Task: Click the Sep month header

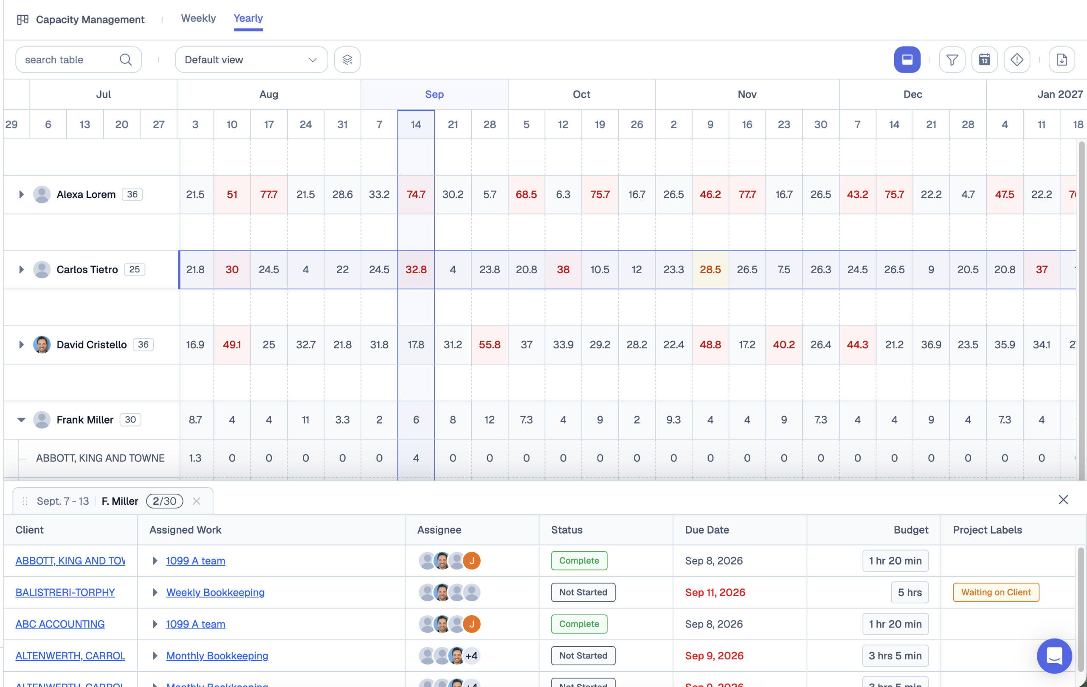Action: click(434, 94)
